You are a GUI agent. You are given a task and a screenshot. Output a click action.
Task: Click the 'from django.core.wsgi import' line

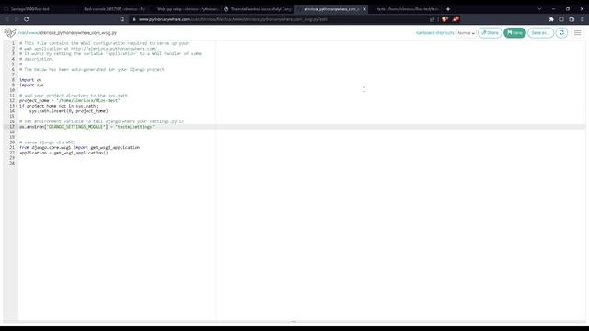[x=80, y=147]
